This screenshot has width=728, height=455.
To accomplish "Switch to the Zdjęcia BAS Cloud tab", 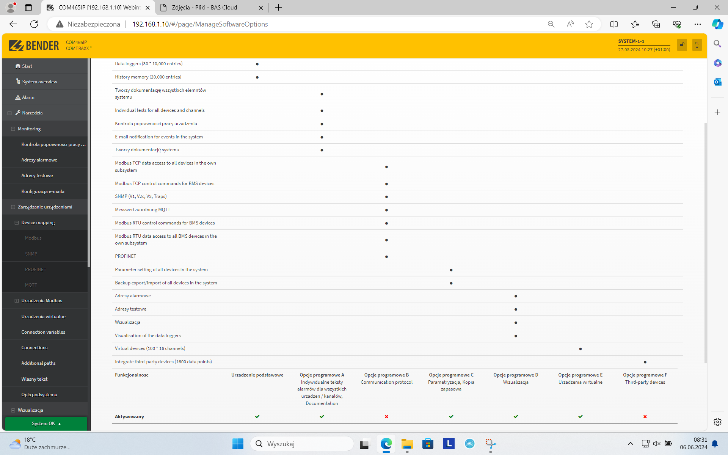I will [205, 8].
